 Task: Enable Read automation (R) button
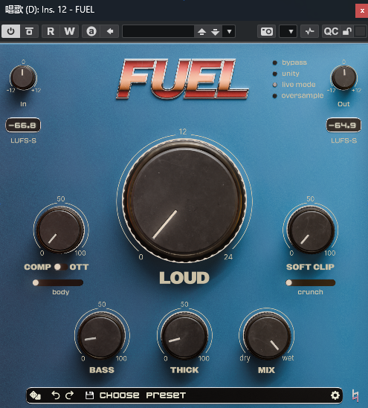pos(51,31)
